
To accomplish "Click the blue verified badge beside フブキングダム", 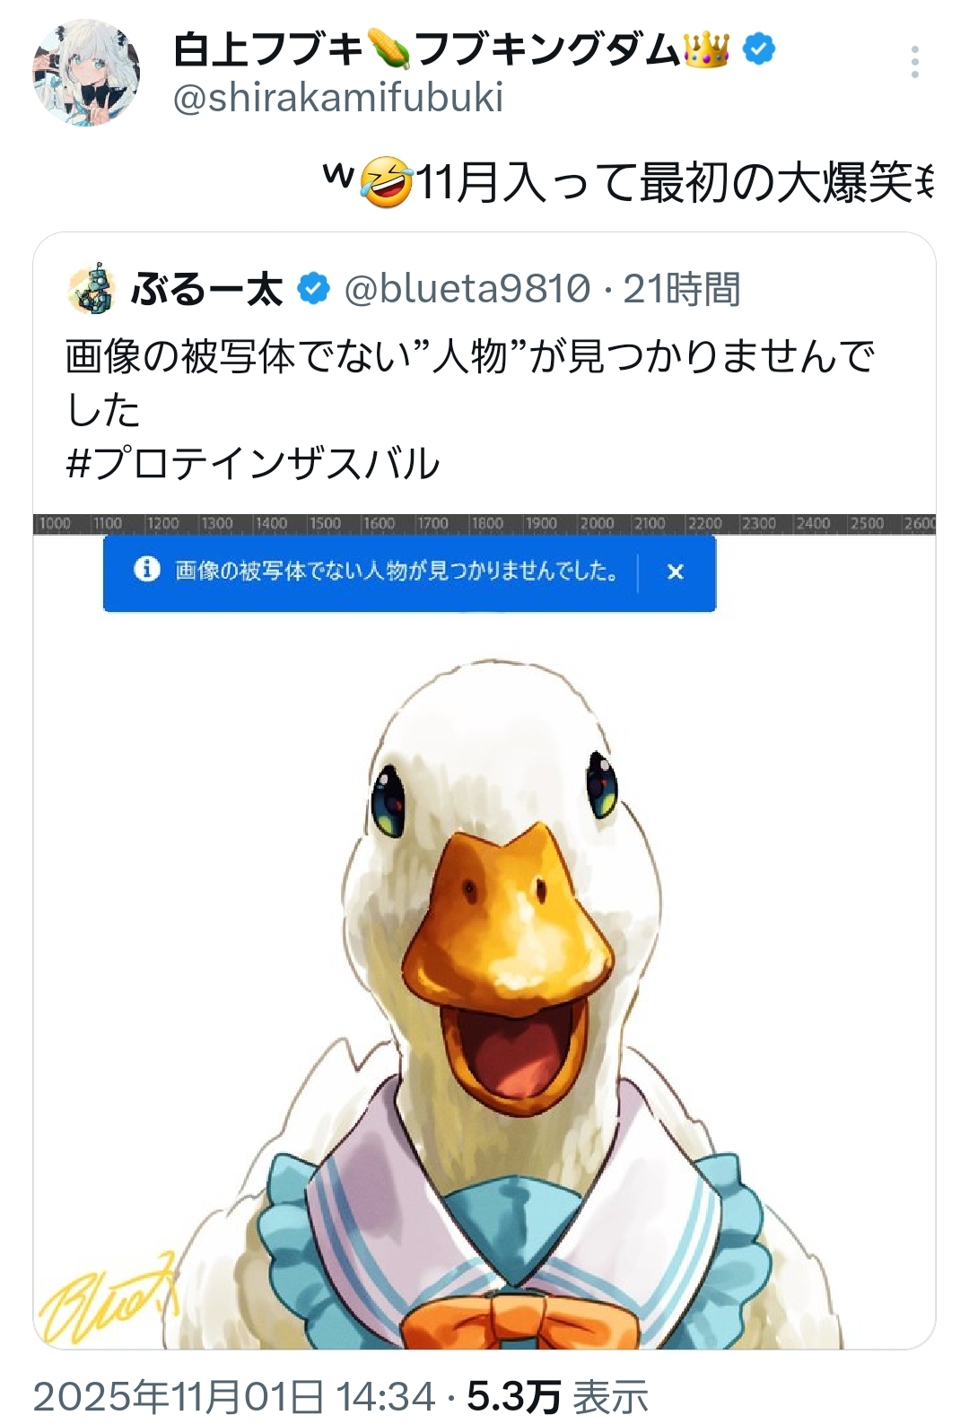I will (x=759, y=48).
